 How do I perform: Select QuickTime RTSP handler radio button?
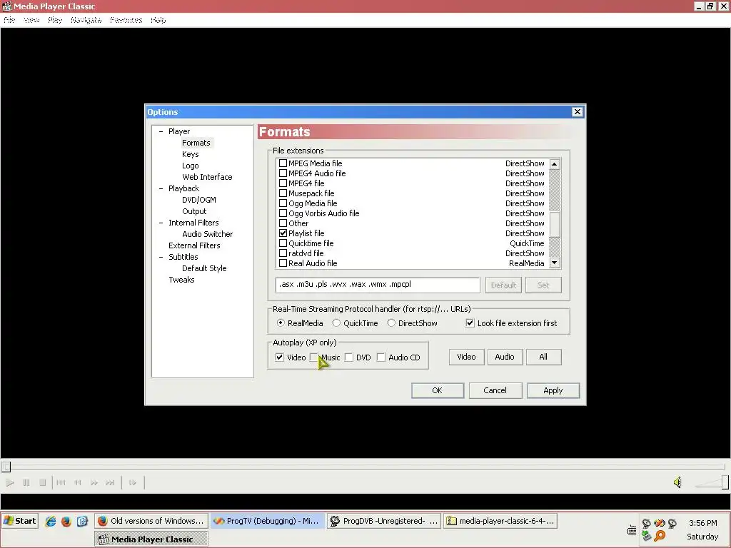(336, 323)
